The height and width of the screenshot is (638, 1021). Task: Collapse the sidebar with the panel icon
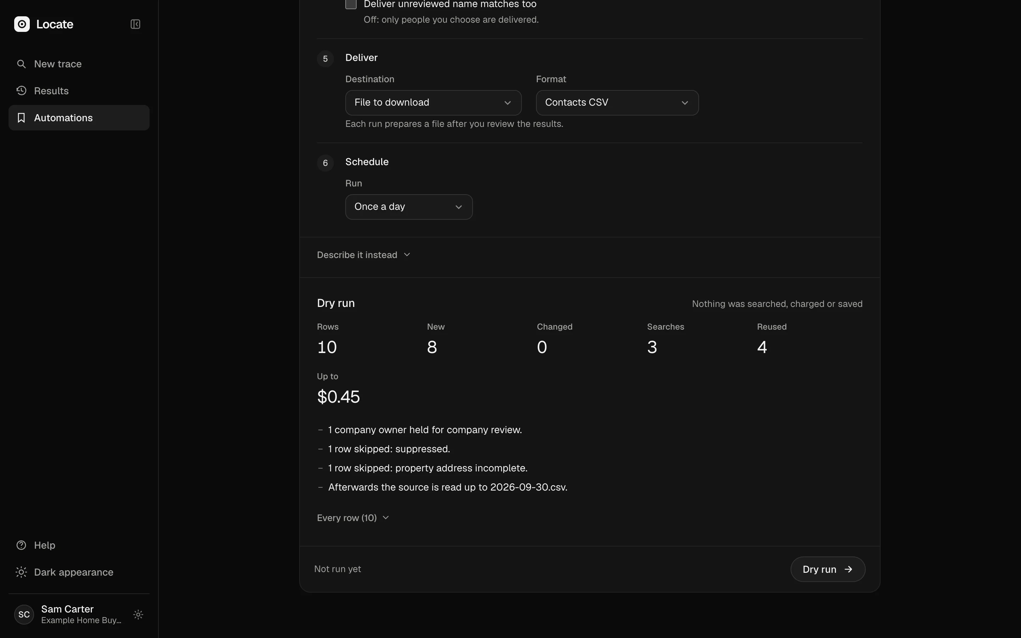135,24
